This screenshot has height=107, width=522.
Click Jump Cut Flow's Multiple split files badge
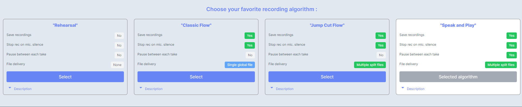[370, 65]
